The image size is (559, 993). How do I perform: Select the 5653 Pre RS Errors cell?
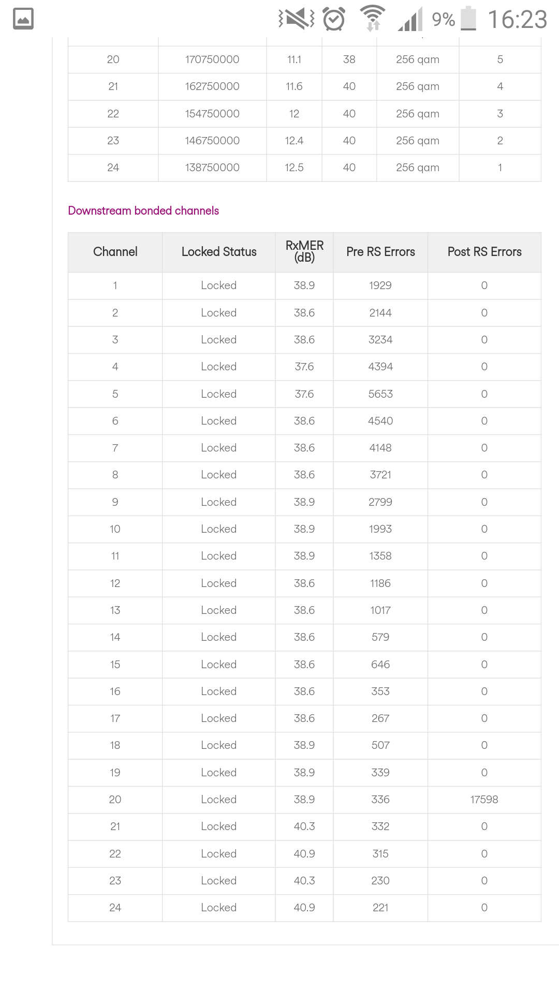point(380,394)
